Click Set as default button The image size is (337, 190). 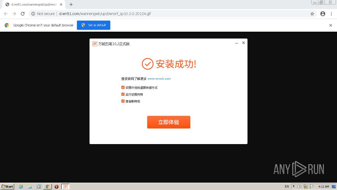93,25
